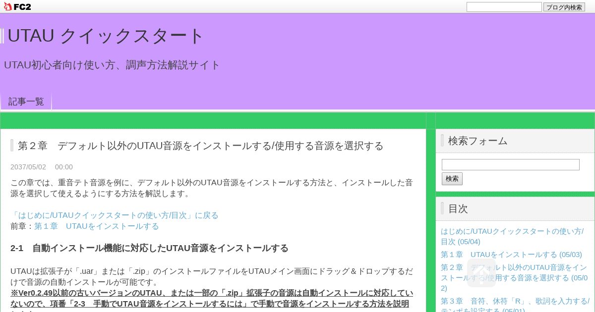Click the article date 2037/05/02 00:00
Image resolution: width=595 pixels, height=312 pixels.
42,167
